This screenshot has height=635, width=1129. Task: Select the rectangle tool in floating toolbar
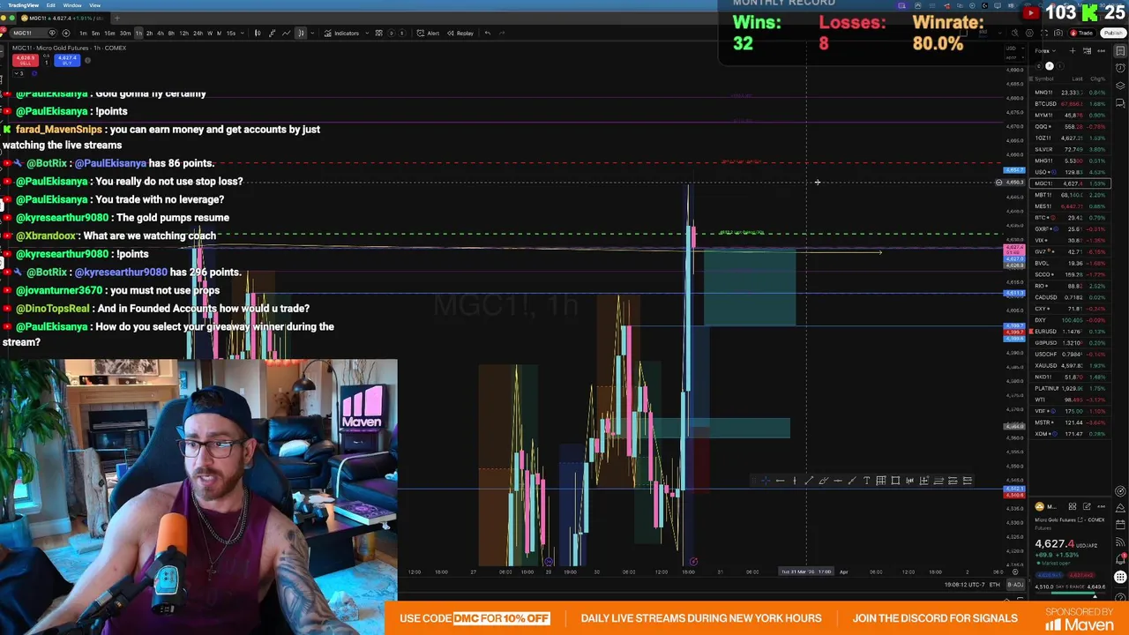895,481
